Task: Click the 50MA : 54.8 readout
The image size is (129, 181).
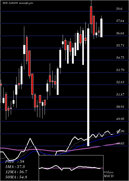Action: pyautogui.click(x=16, y=177)
